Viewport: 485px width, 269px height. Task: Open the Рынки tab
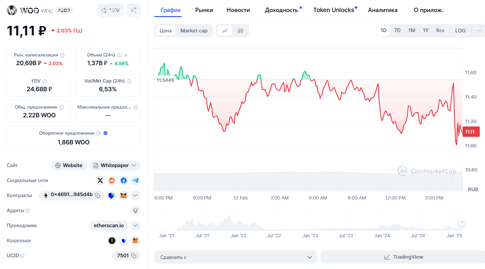pos(204,10)
